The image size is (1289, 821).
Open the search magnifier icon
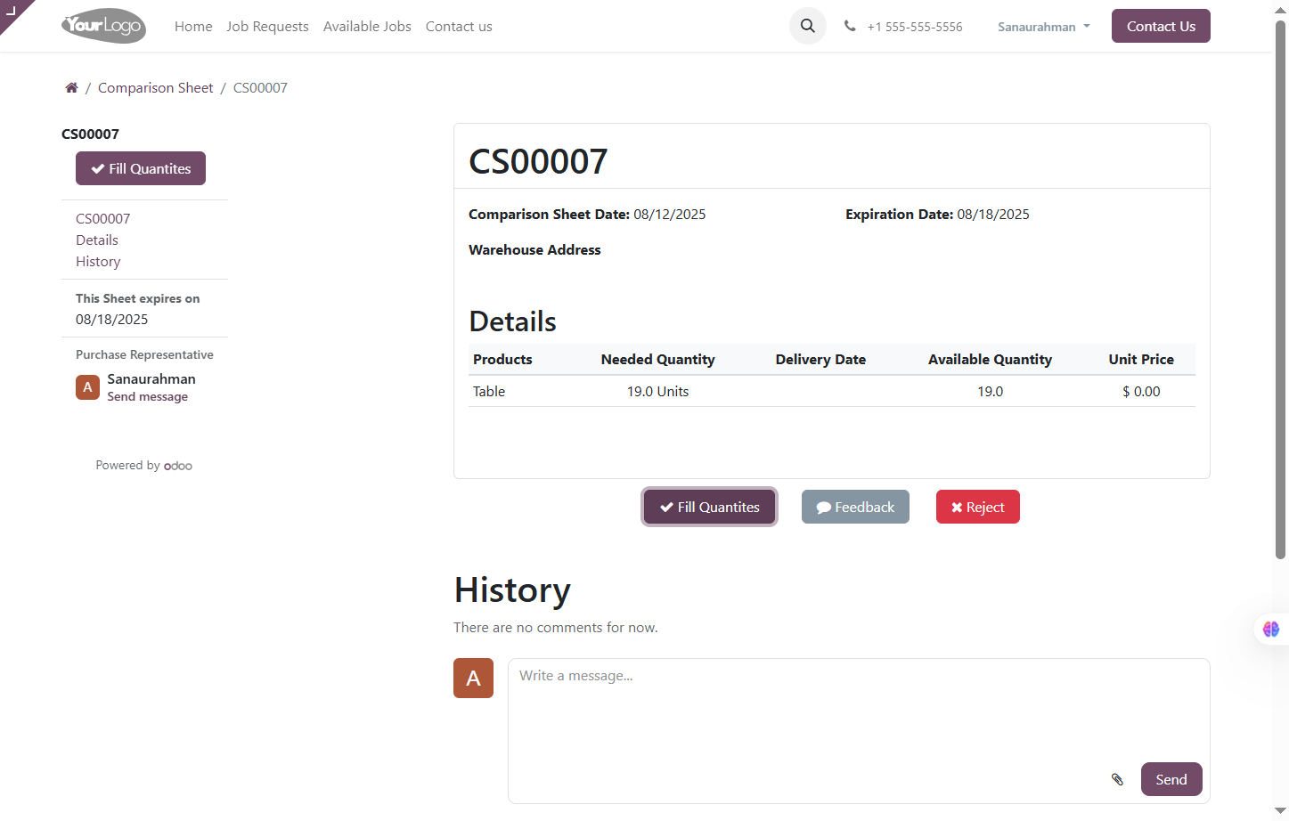(808, 26)
